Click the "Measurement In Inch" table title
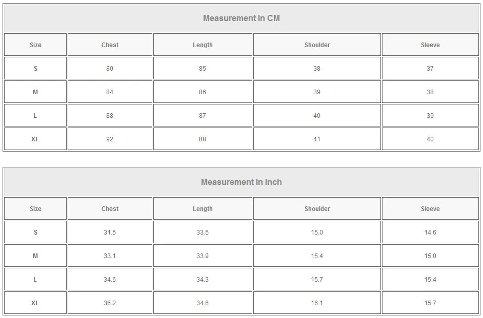 tap(241, 182)
